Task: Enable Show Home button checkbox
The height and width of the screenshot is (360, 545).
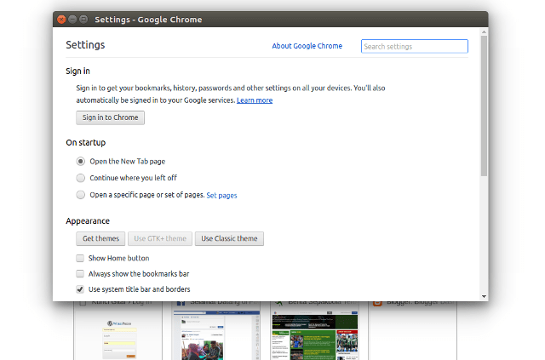Action: point(80,258)
